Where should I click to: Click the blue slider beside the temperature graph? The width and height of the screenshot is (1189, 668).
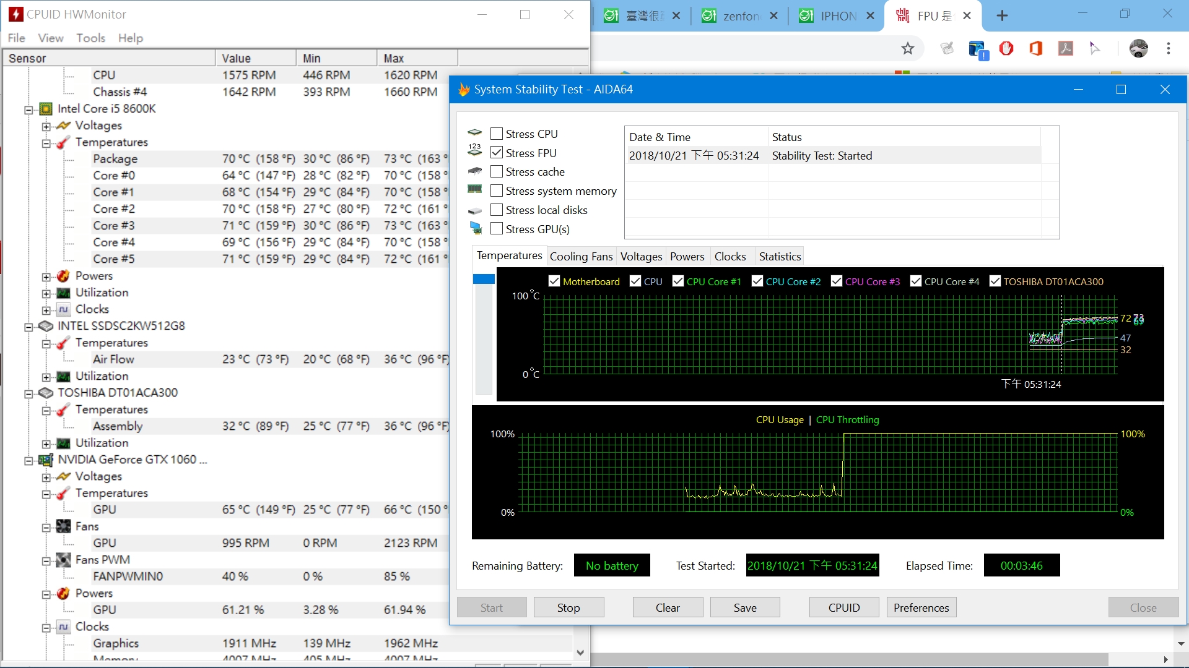point(484,279)
